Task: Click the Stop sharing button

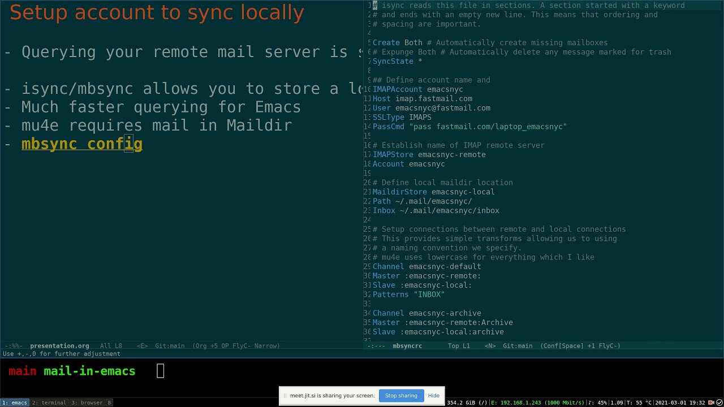Action: click(401, 396)
